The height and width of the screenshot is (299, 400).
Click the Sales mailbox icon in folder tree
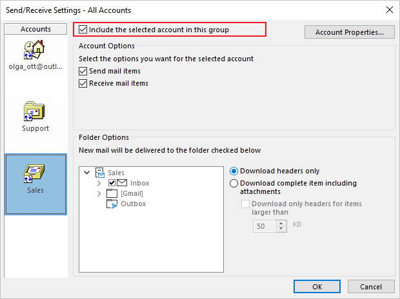pyautogui.click(x=100, y=173)
